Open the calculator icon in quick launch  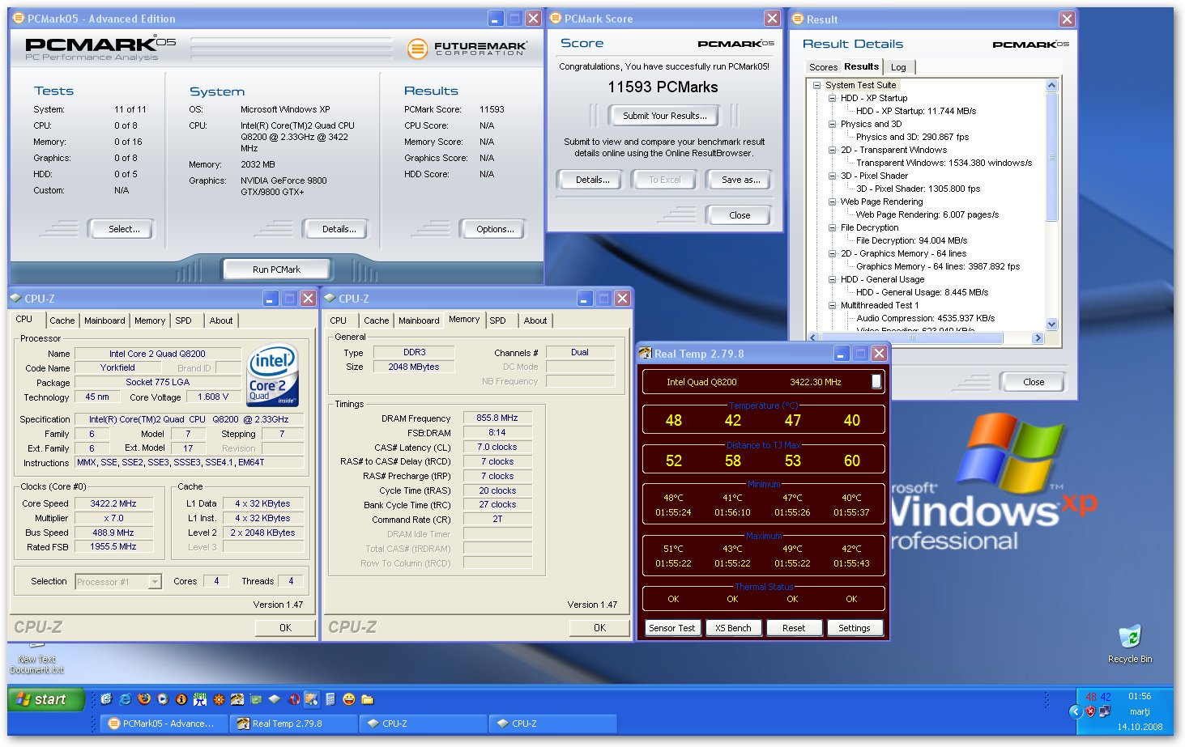330,699
